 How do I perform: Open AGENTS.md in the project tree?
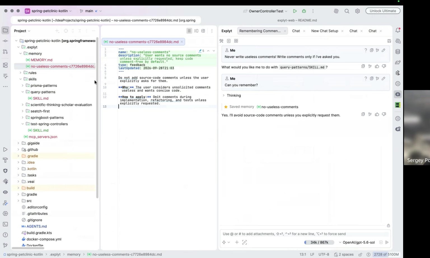37,226
